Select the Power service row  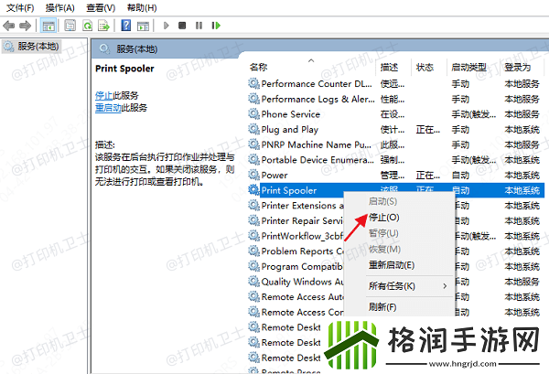tap(395, 175)
